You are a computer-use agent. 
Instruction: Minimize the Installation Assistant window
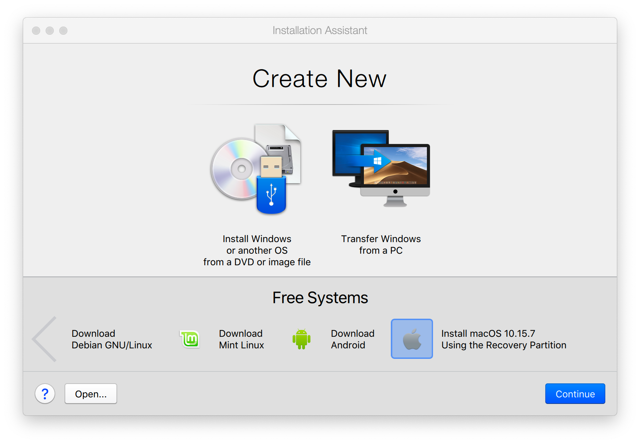pos(50,31)
